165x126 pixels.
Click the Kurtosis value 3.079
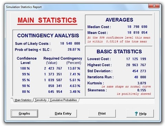point(142,83)
